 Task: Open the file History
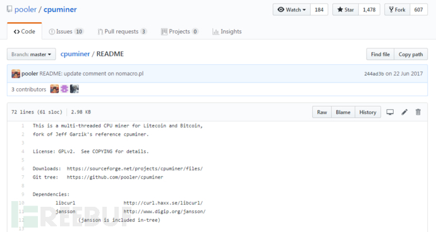[368, 112]
